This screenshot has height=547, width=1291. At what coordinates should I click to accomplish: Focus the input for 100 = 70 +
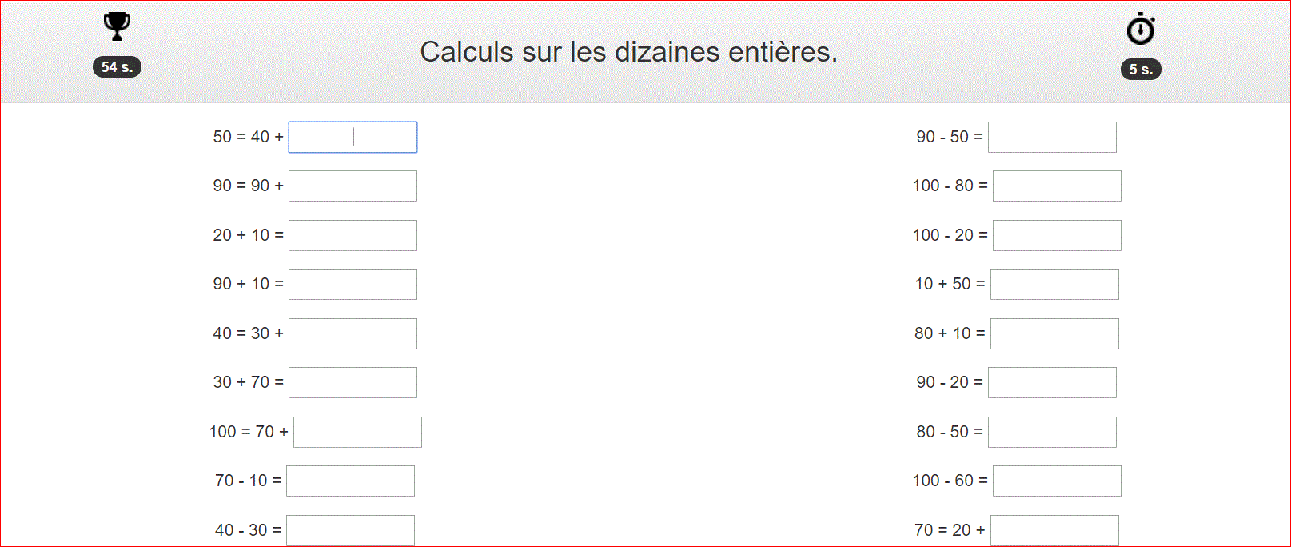pyautogui.click(x=357, y=432)
